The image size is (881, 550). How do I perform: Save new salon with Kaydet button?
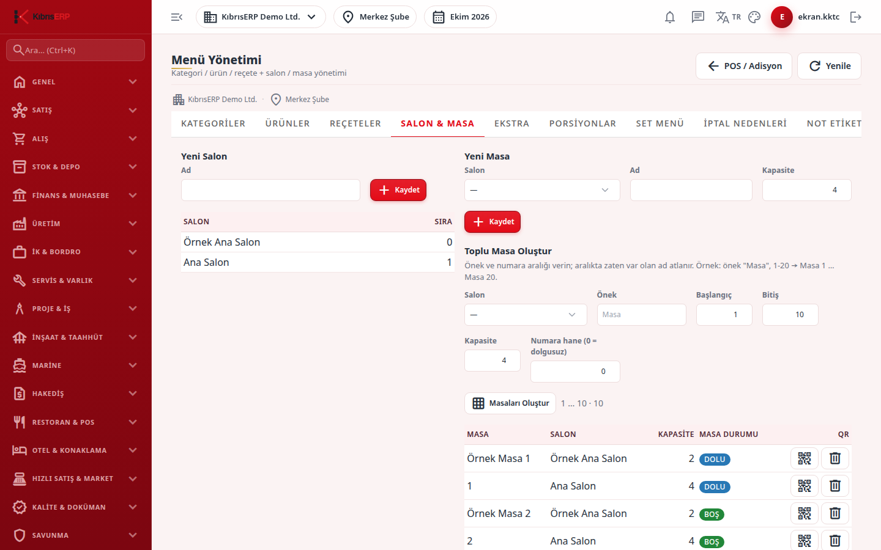pyautogui.click(x=398, y=190)
